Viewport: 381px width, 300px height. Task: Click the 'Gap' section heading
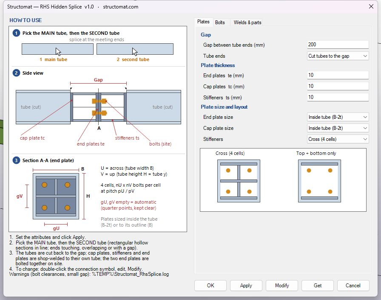[206, 35]
